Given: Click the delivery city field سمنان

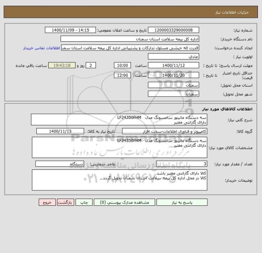Looking at the screenshot, I should click(173, 94).
